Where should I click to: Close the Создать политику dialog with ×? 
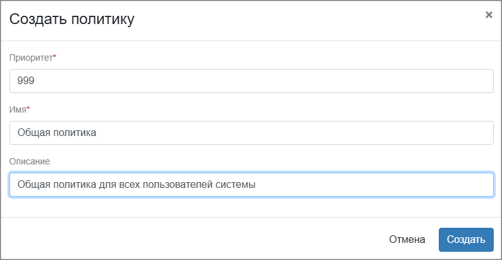[x=489, y=15]
